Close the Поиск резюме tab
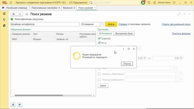The height and width of the screenshot is (109, 194). click(95, 8)
